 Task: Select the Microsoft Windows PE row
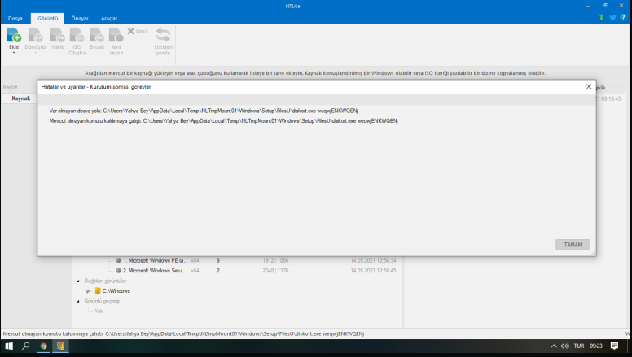tap(156, 260)
